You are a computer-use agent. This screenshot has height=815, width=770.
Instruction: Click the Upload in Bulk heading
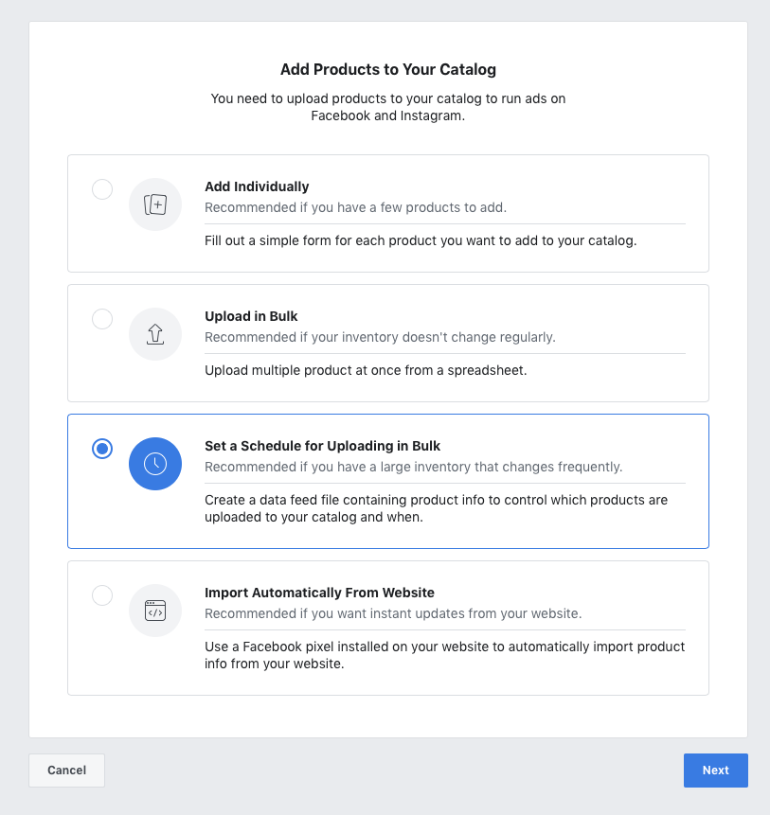pos(251,316)
